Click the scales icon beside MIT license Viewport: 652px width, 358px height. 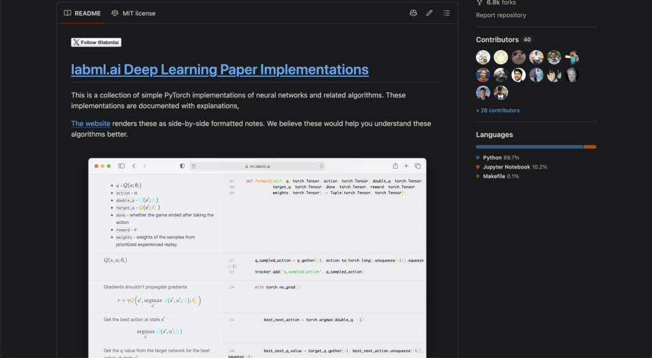[115, 13]
